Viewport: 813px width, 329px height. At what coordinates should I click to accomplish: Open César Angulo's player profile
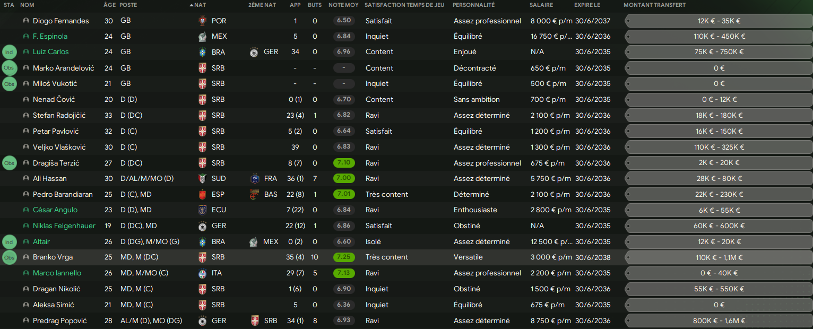click(x=55, y=210)
